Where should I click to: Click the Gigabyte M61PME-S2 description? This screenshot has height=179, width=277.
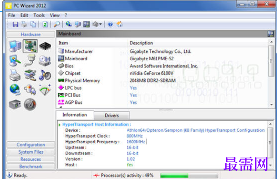click(x=152, y=59)
